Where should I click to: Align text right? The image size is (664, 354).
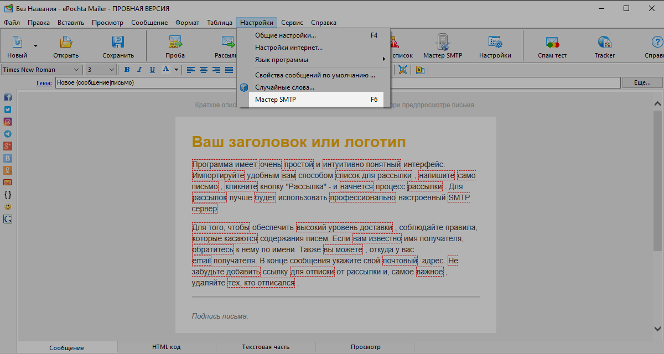point(216,70)
